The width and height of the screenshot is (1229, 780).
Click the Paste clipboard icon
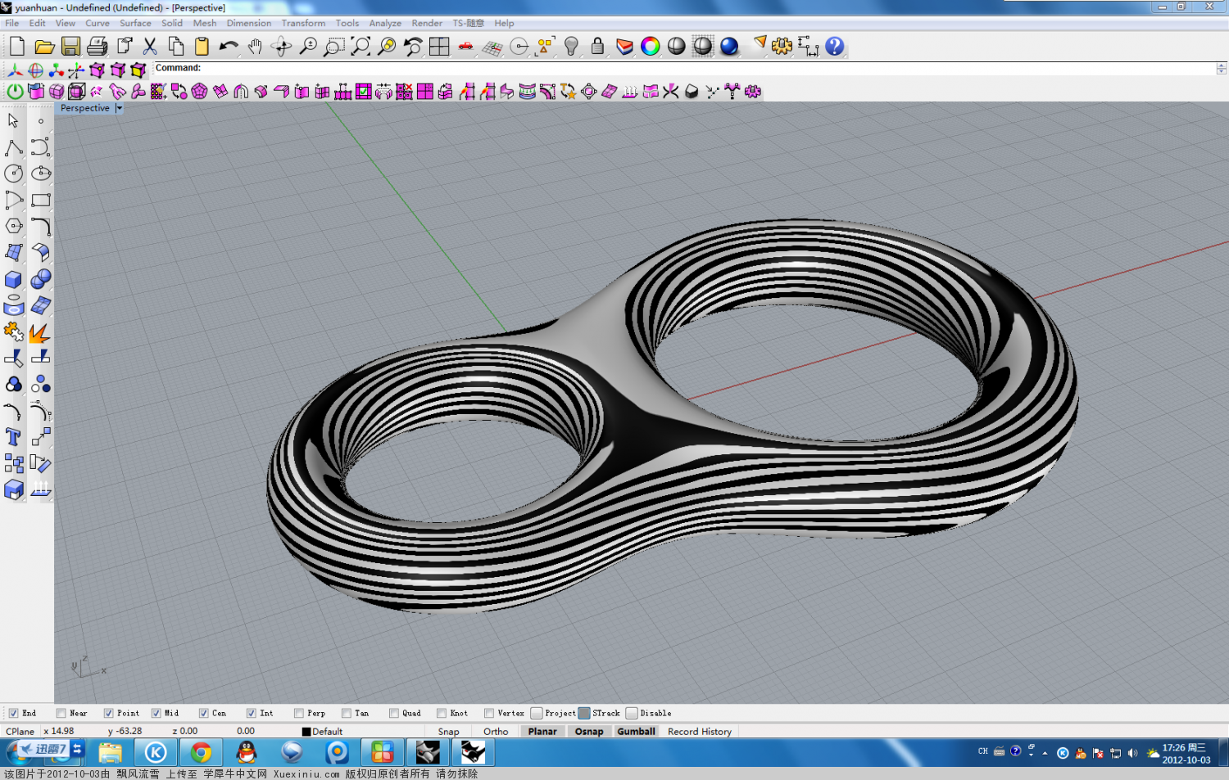202,47
